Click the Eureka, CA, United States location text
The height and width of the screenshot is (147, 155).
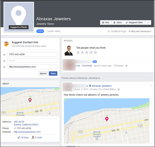(x=103, y=89)
